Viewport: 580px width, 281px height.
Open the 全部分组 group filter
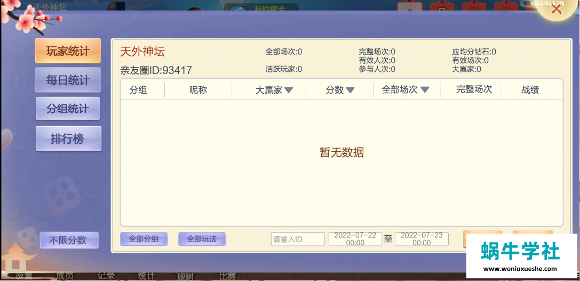(144, 239)
